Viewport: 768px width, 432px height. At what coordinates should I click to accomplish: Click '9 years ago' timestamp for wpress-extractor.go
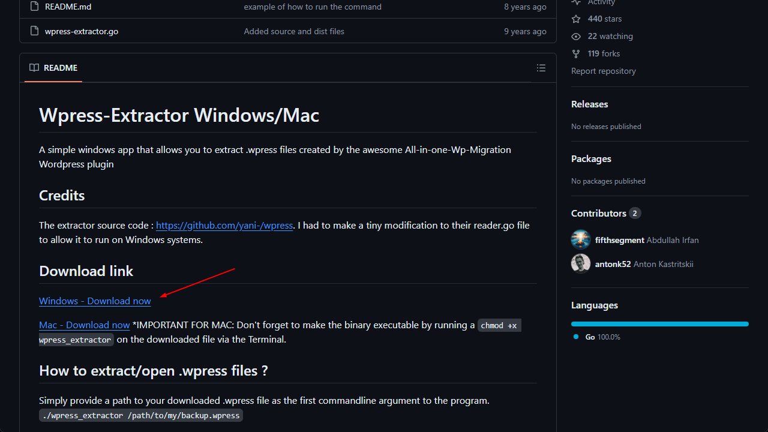coord(525,31)
